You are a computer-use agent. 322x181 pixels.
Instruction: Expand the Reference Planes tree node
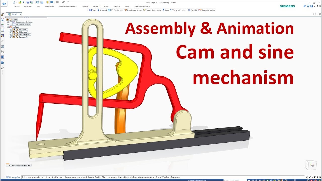pyautogui.click(x=8, y=24)
